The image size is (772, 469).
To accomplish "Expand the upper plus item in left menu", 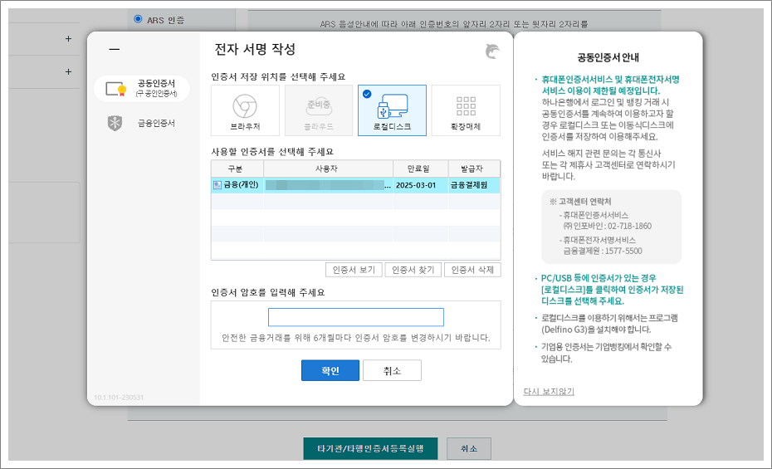I will (68, 39).
